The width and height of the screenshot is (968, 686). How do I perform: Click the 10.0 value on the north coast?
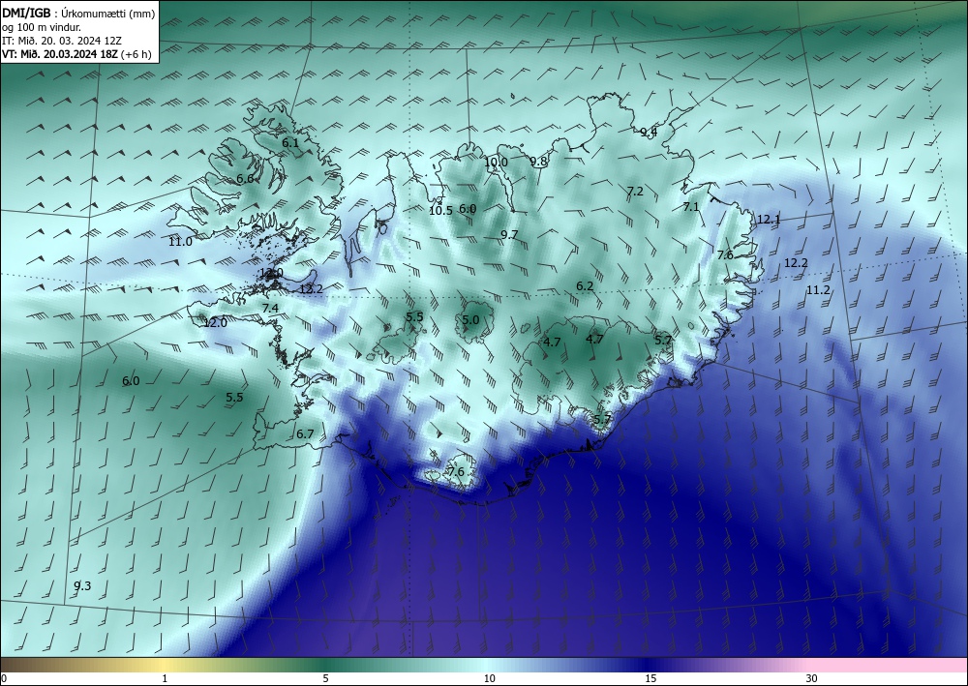pyautogui.click(x=496, y=163)
